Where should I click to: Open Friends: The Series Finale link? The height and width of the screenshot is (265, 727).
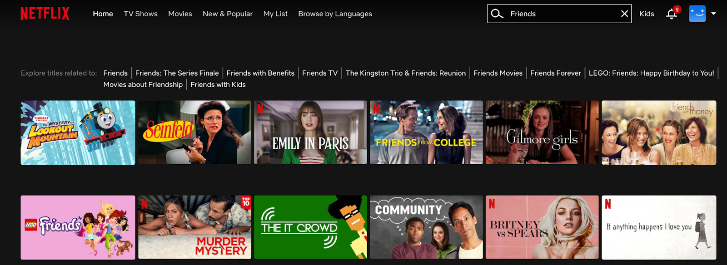177,73
